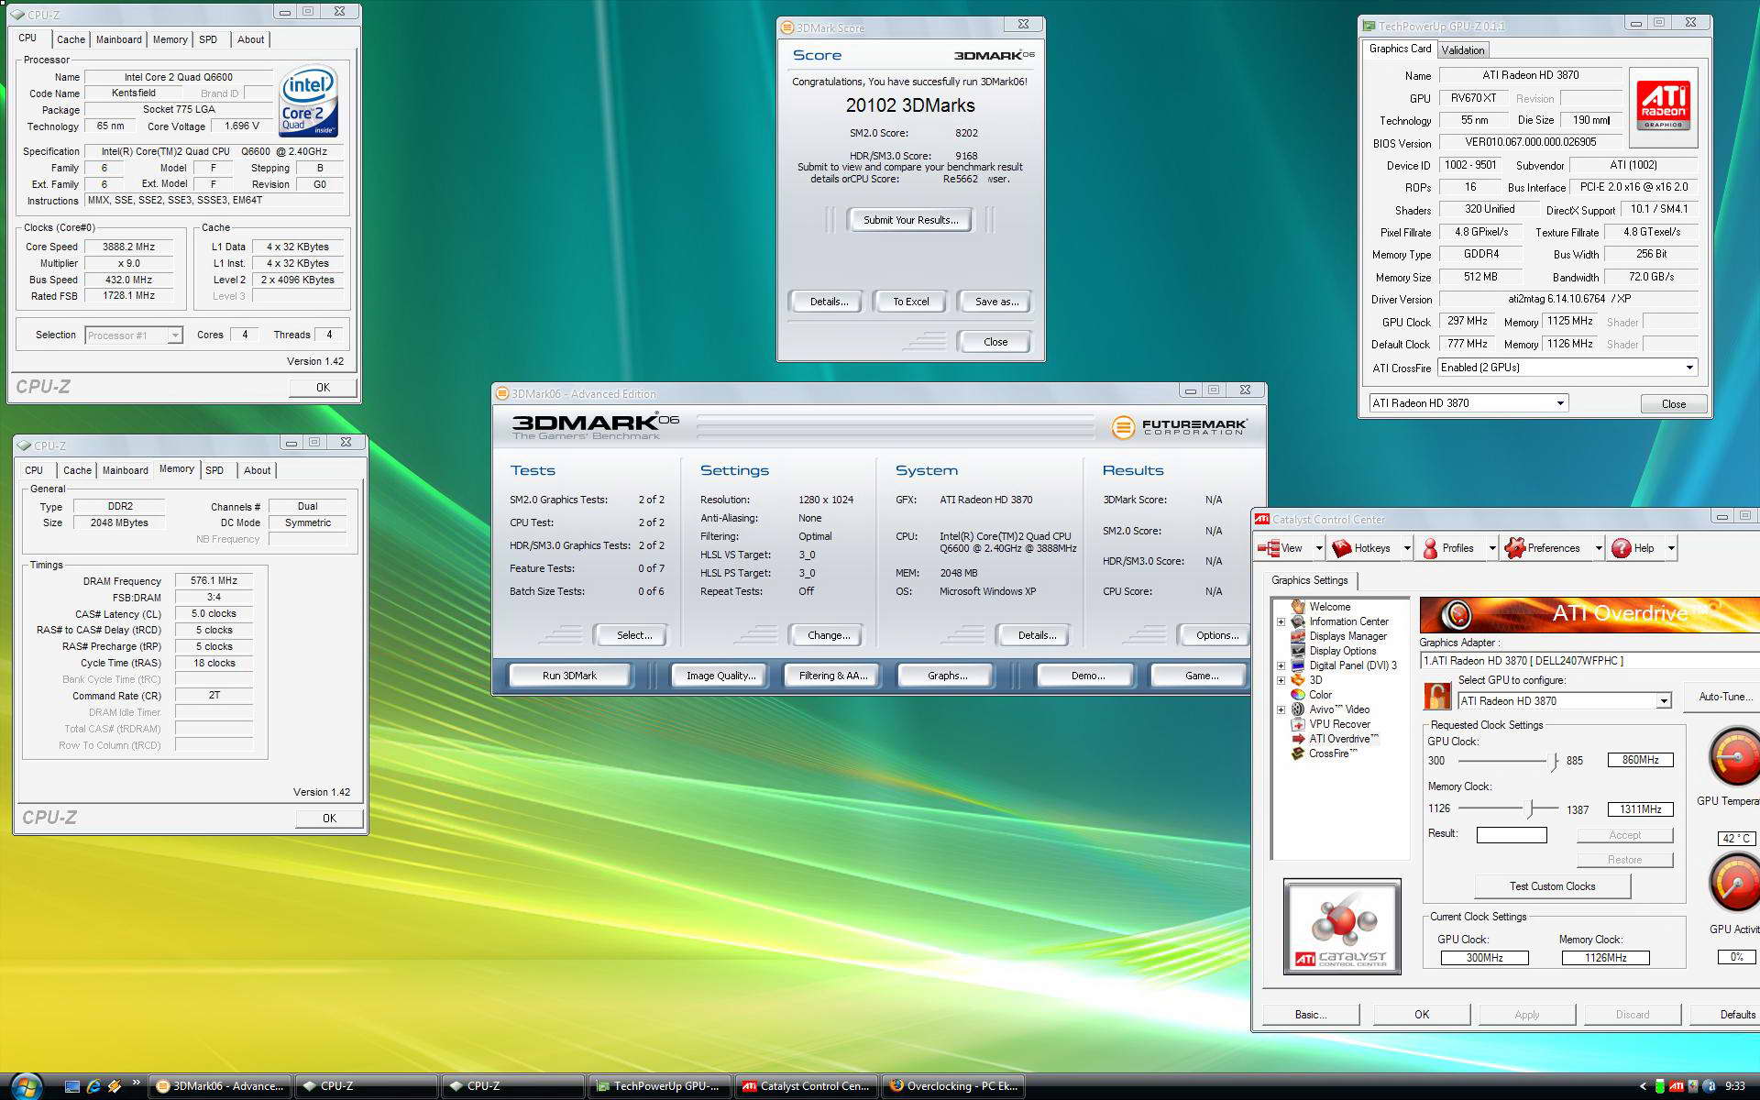Select the Display Options tree icon
Screen dimensions: 1760x1100
pos(1298,650)
